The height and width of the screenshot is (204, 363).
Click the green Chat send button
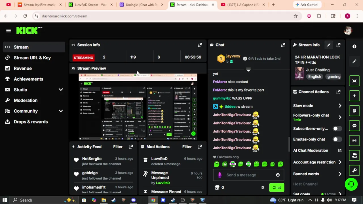[277, 188]
